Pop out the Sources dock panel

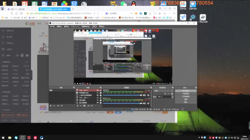coord(100,87)
